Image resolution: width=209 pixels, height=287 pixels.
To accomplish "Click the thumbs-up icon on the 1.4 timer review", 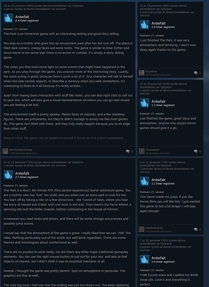I will (x=145, y=259).
